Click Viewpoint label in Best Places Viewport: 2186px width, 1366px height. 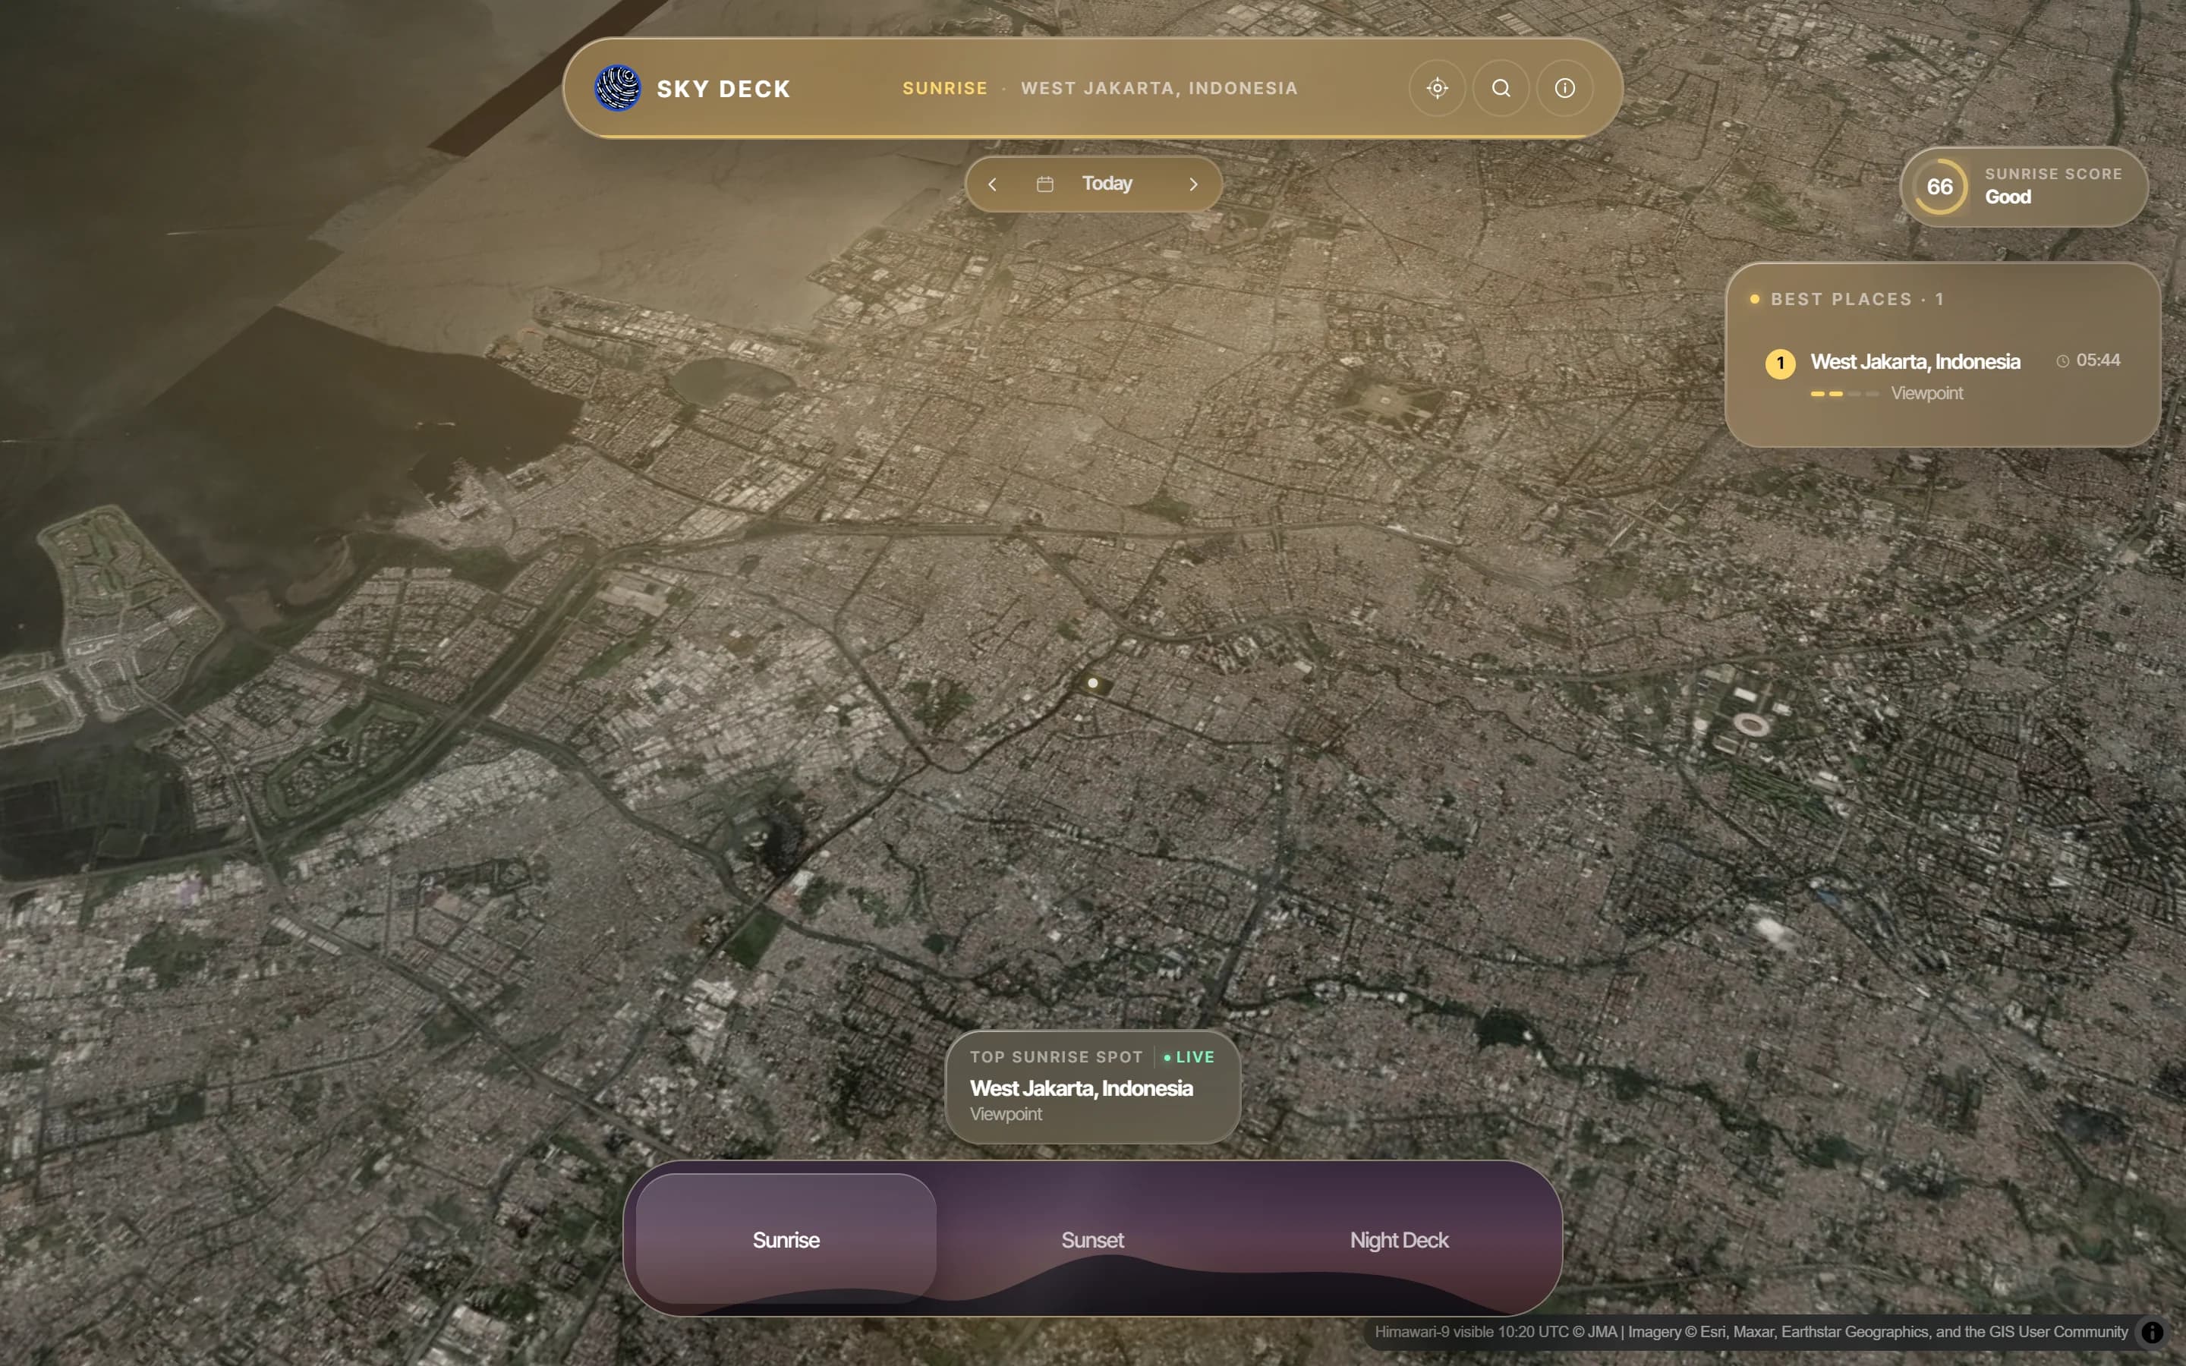coord(1926,393)
